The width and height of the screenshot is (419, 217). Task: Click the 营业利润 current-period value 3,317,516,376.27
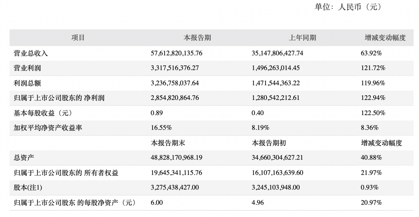tap(175, 68)
